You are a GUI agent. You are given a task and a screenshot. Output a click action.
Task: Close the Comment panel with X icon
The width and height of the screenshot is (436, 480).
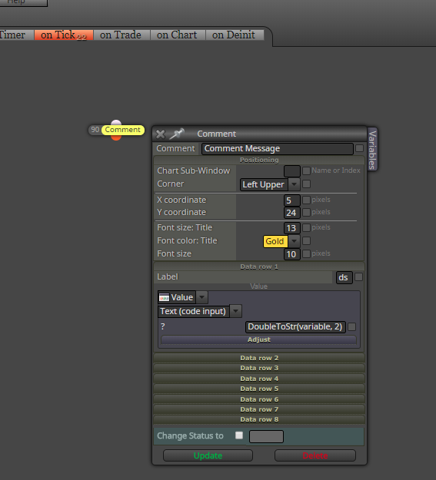[161, 134]
